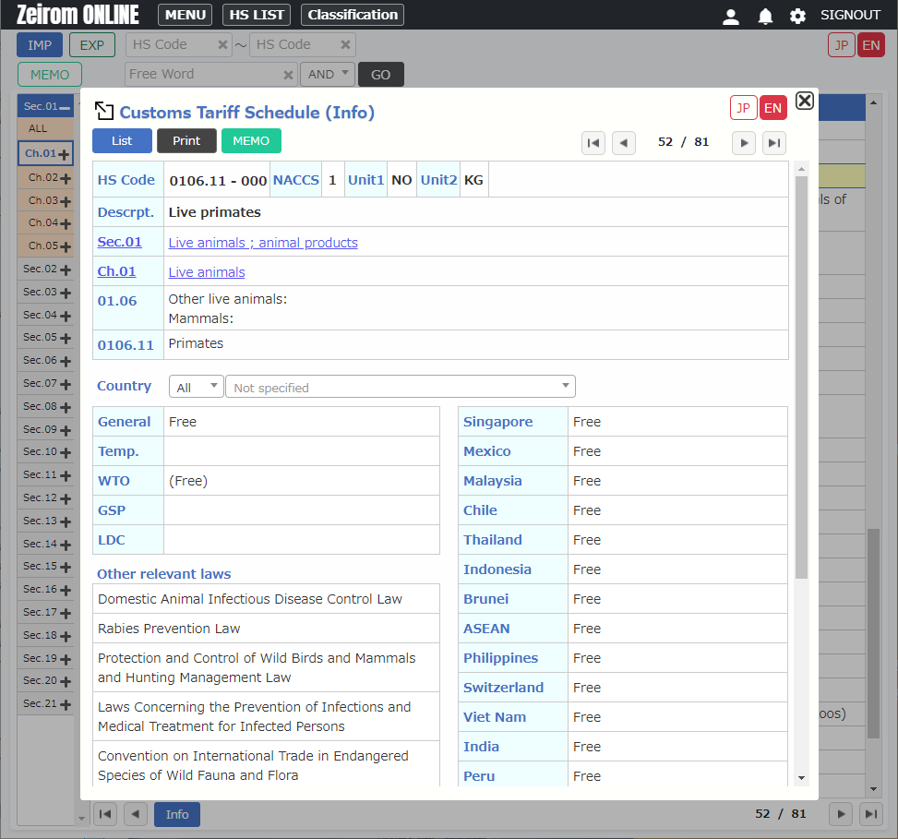Open the 'Not specified' country dropdown
Screen dimensions: 898x839
point(400,387)
